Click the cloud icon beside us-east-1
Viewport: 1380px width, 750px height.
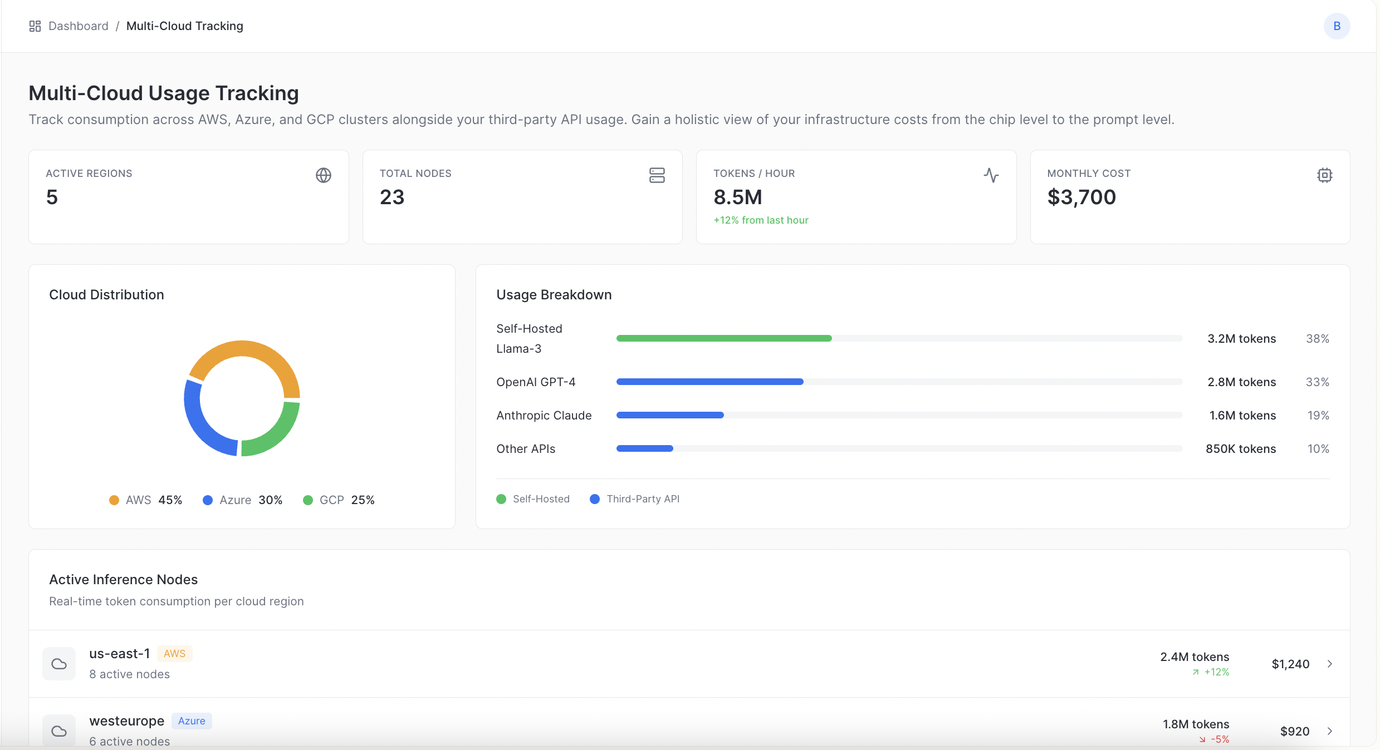[59, 663]
